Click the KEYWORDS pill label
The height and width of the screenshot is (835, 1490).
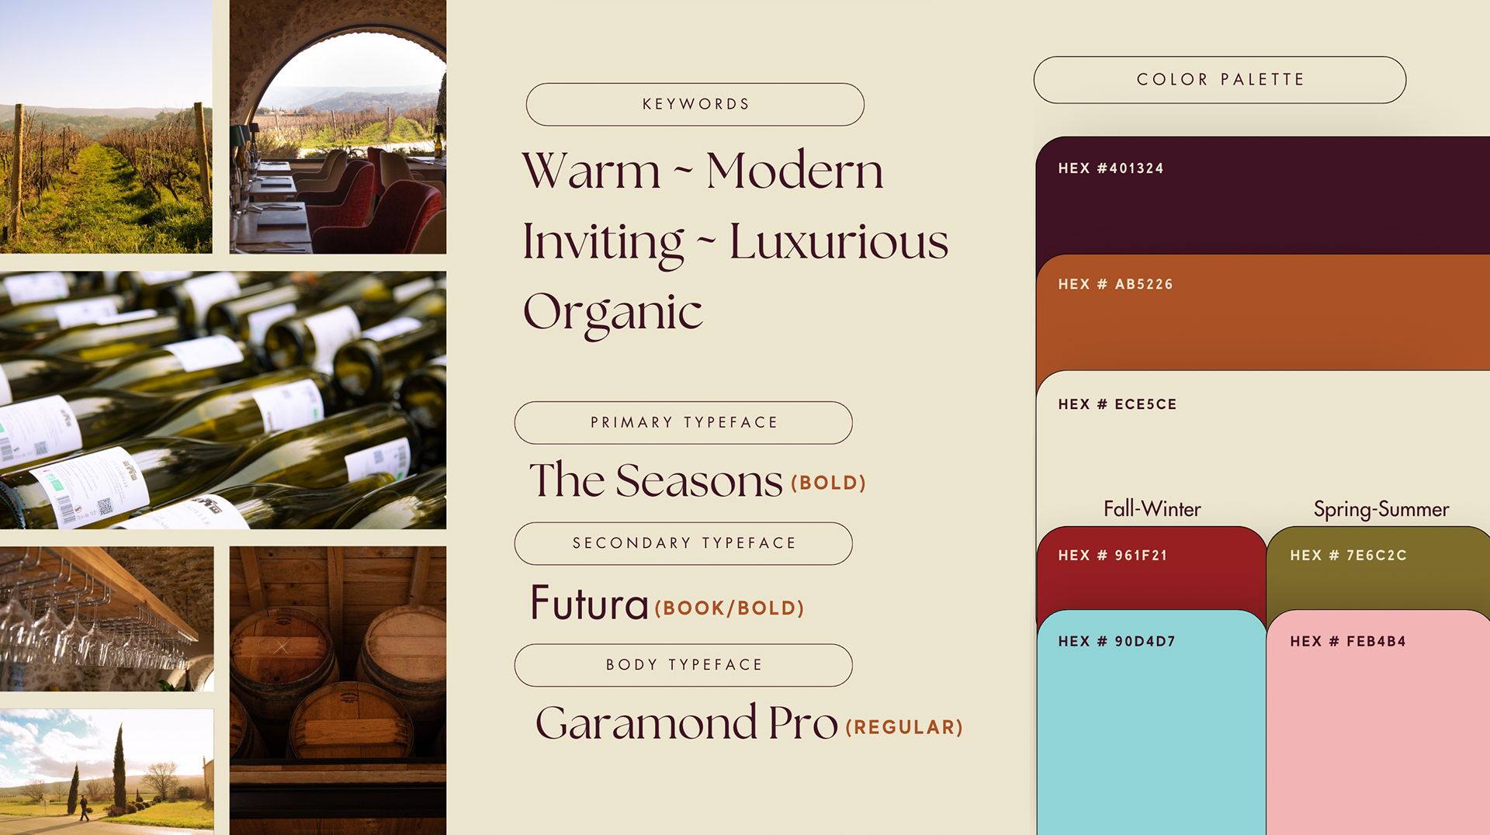695,104
